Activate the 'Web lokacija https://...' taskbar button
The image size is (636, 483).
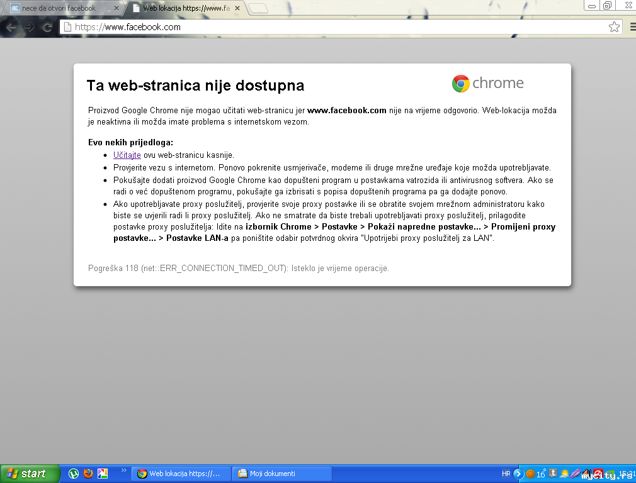181,474
